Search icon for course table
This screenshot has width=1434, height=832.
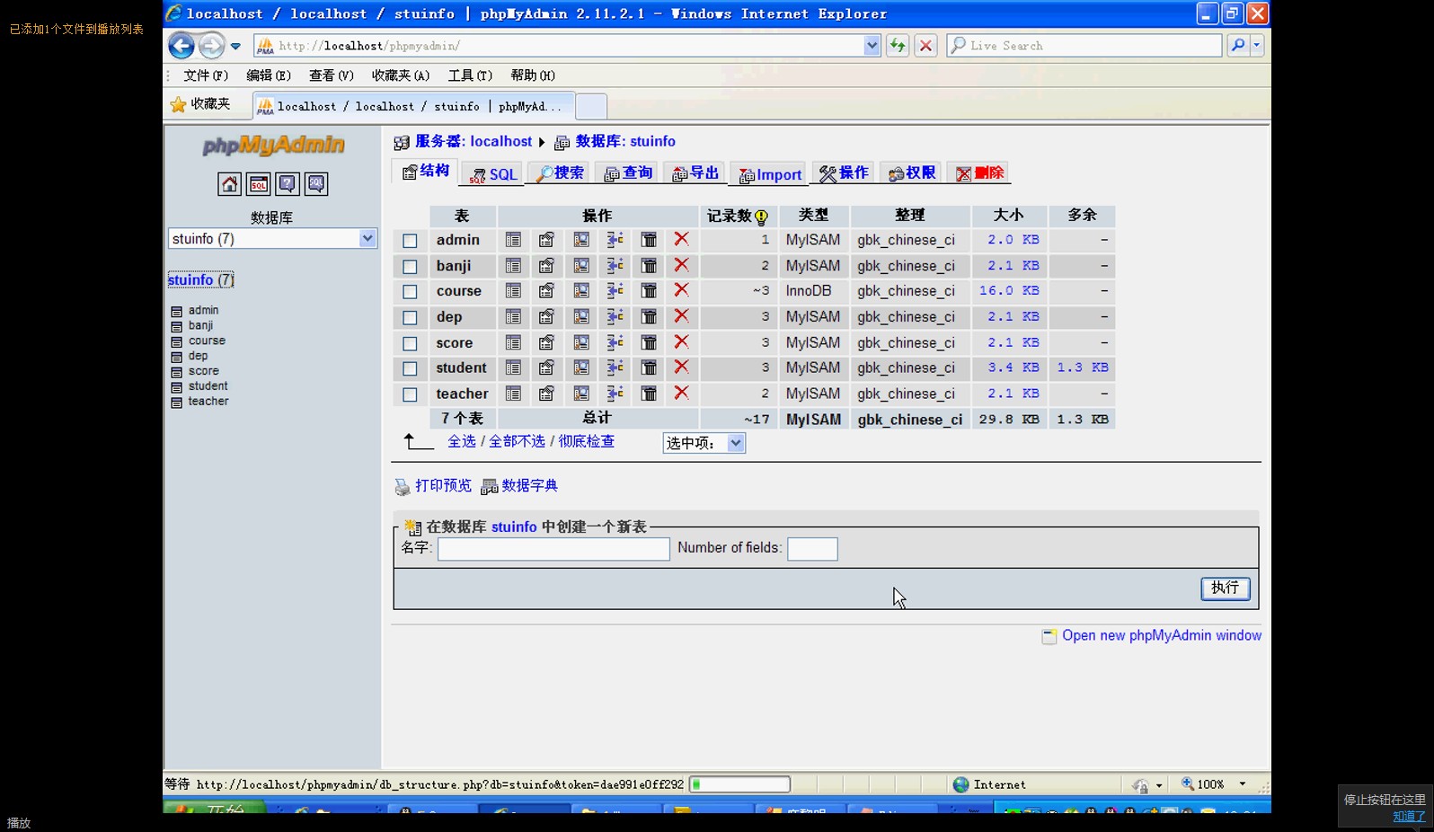coord(581,291)
